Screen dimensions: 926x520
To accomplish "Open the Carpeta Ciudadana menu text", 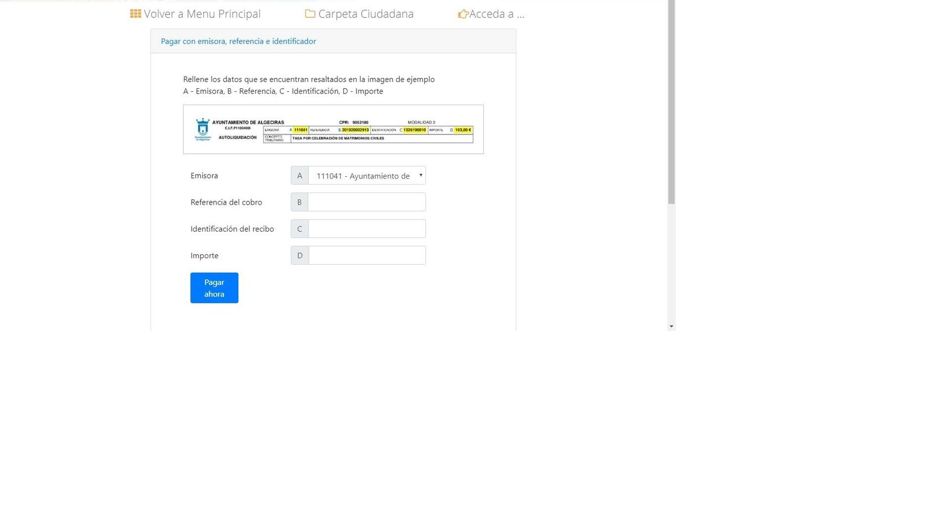I will [x=366, y=14].
